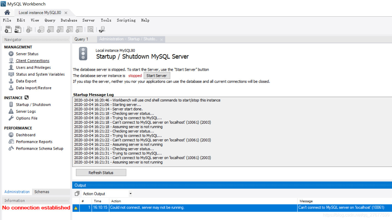Viewport: 392px width, 220px height.
Task: Create new stored procedure toolbar icon
Action: [69, 29]
